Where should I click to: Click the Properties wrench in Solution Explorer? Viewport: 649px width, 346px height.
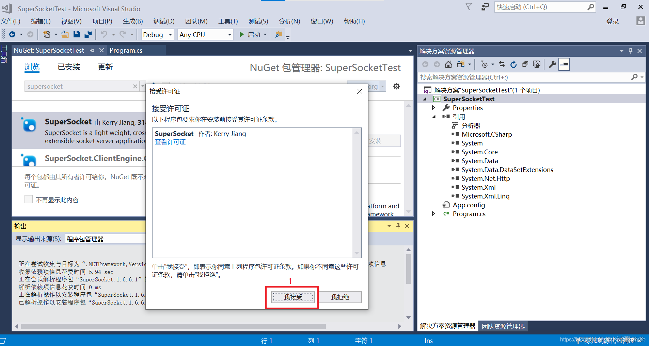click(x=553, y=64)
